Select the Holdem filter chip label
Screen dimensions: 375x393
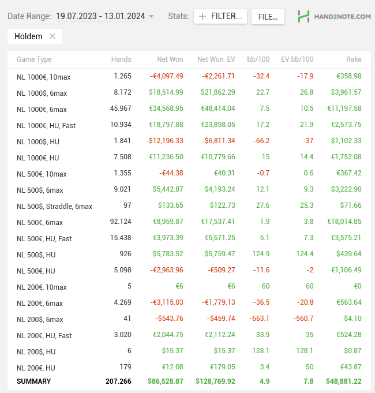[28, 36]
